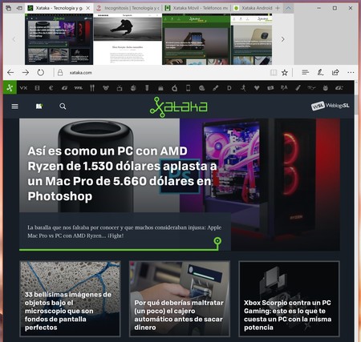Open the apple site icon
This screenshot has width=361, height=342.
click(x=174, y=88)
